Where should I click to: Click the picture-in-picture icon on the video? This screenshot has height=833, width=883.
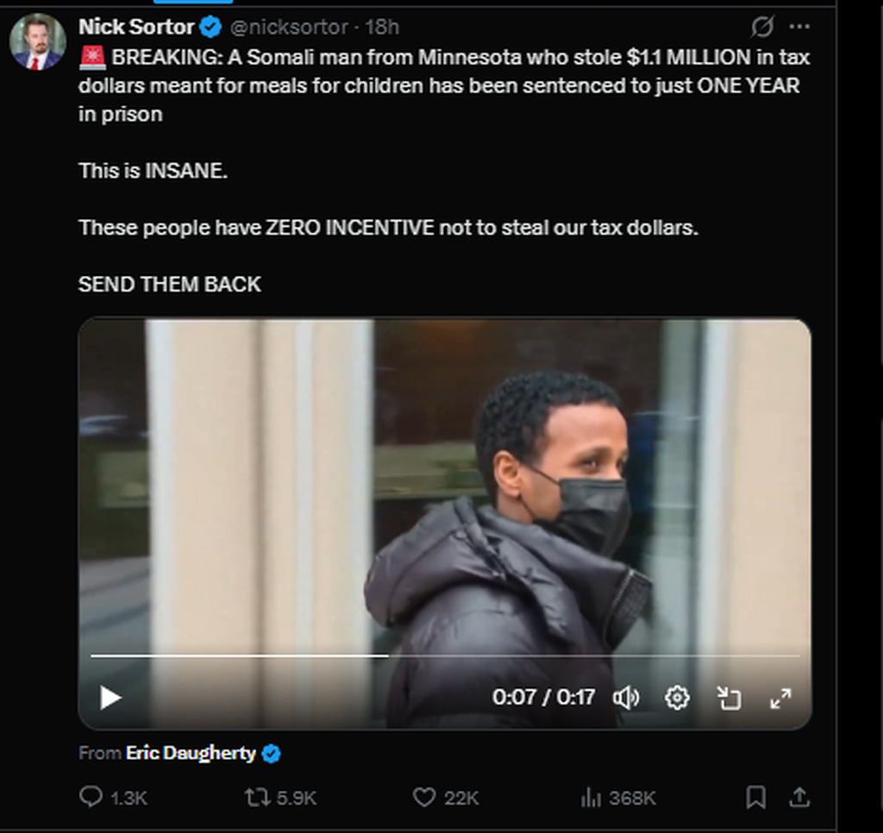(x=730, y=697)
